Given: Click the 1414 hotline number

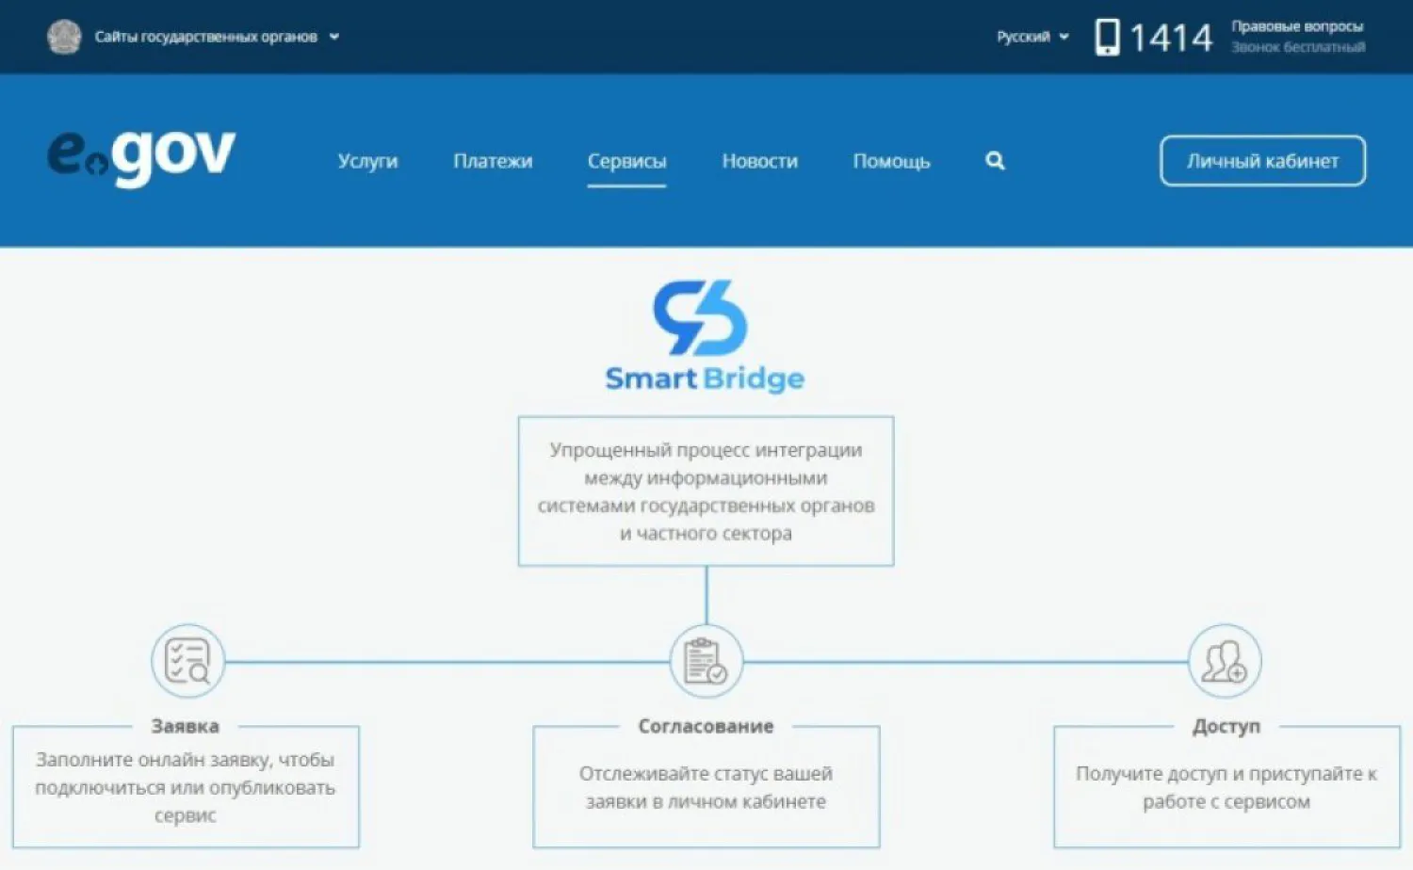Looking at the screenshot, I should 1171,38.
